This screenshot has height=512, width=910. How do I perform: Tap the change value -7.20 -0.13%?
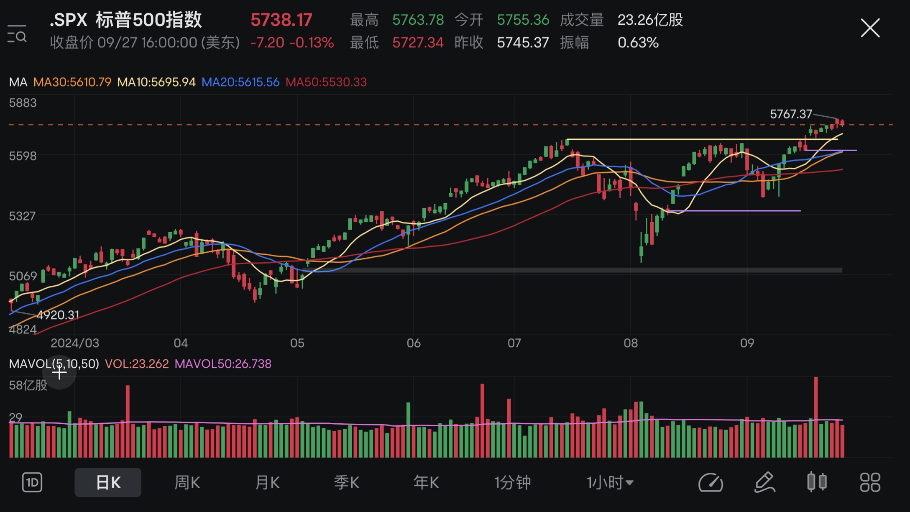(x=292, y=42)
